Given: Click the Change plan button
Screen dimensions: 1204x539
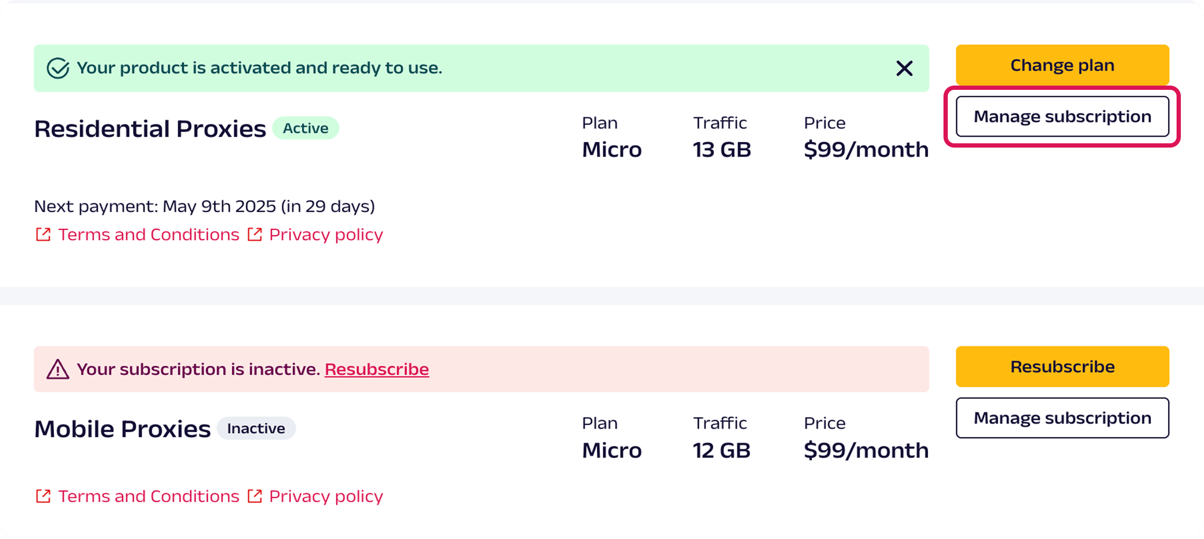Looking at the screenshot, I should point(1062,65).
